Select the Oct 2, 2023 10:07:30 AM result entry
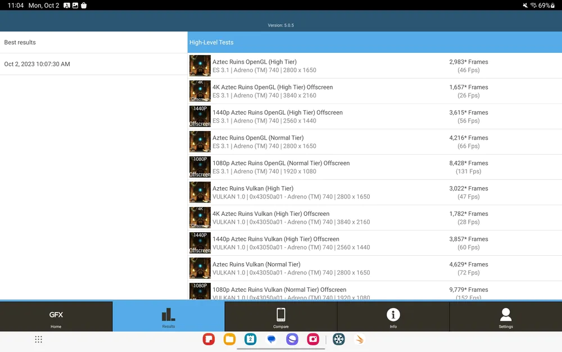This screenshot has width=562, height=352. (93, 64)
